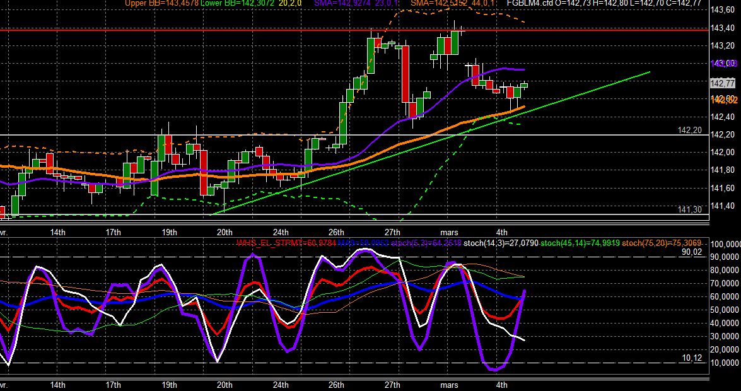Click the orange Upper BB=143,4578 legend label
The width and height of the screenshot is (741, 391).
pyautogui.click(x=161, y=3)
